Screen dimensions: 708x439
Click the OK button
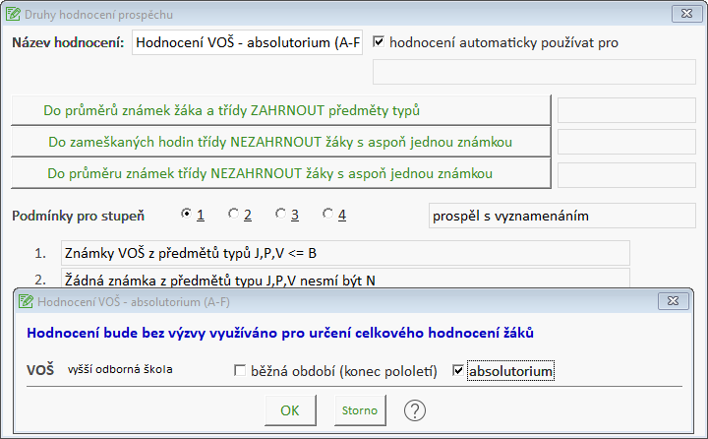[290, 409]
